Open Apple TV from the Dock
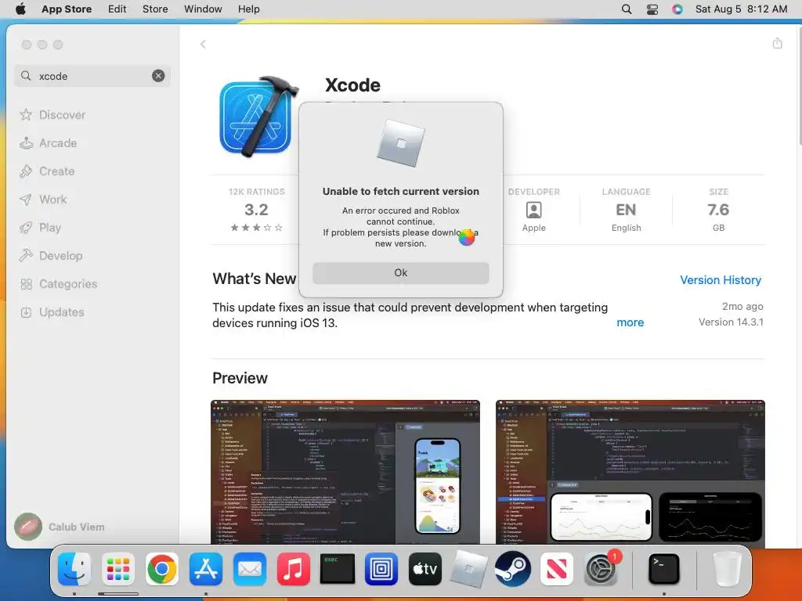 (x=425, y=569)
